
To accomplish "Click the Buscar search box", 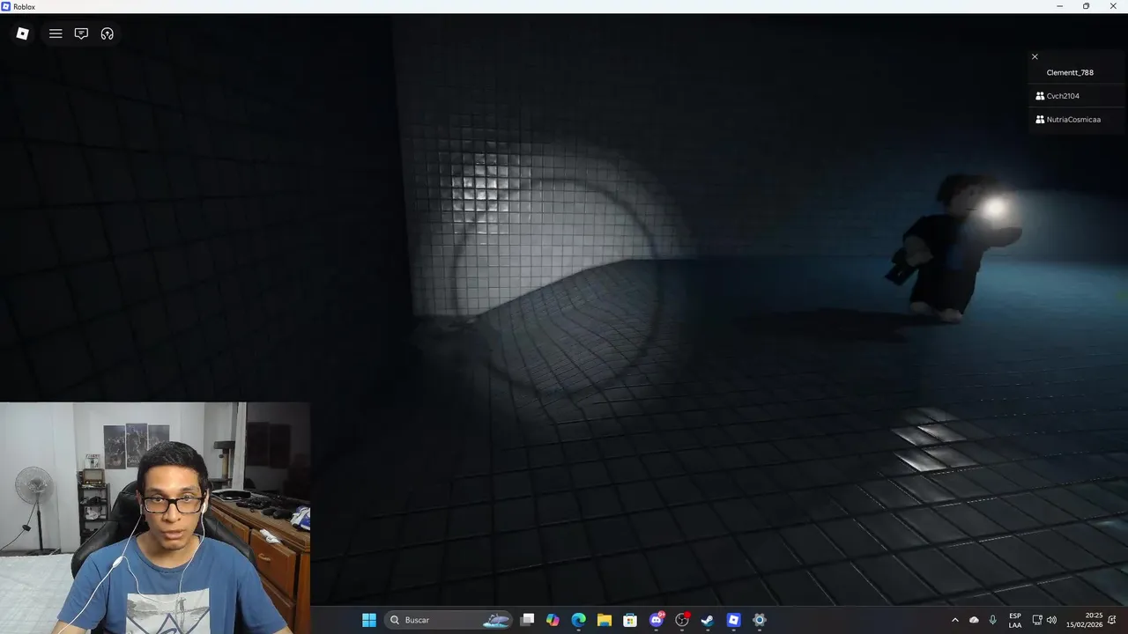I will (x=449, y=620).
